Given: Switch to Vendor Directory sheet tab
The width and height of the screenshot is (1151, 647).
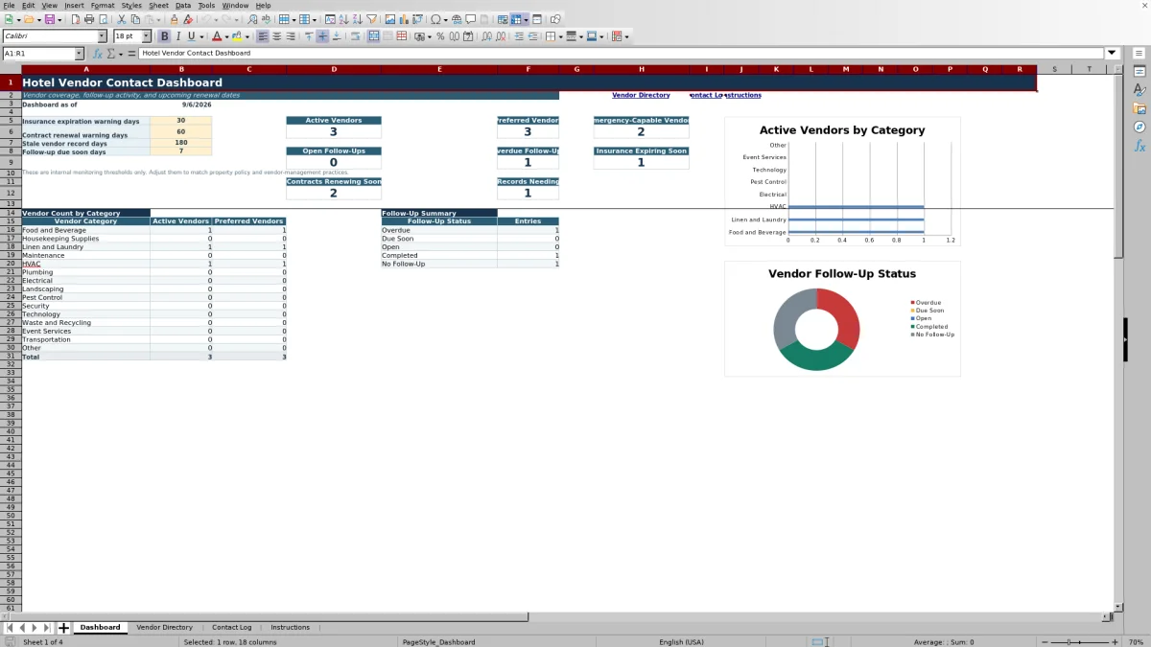Looking at the screenshot, I should click(164, 627).
